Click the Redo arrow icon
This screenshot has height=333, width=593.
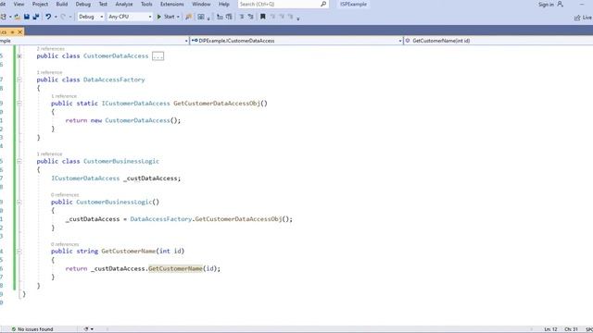63,17
